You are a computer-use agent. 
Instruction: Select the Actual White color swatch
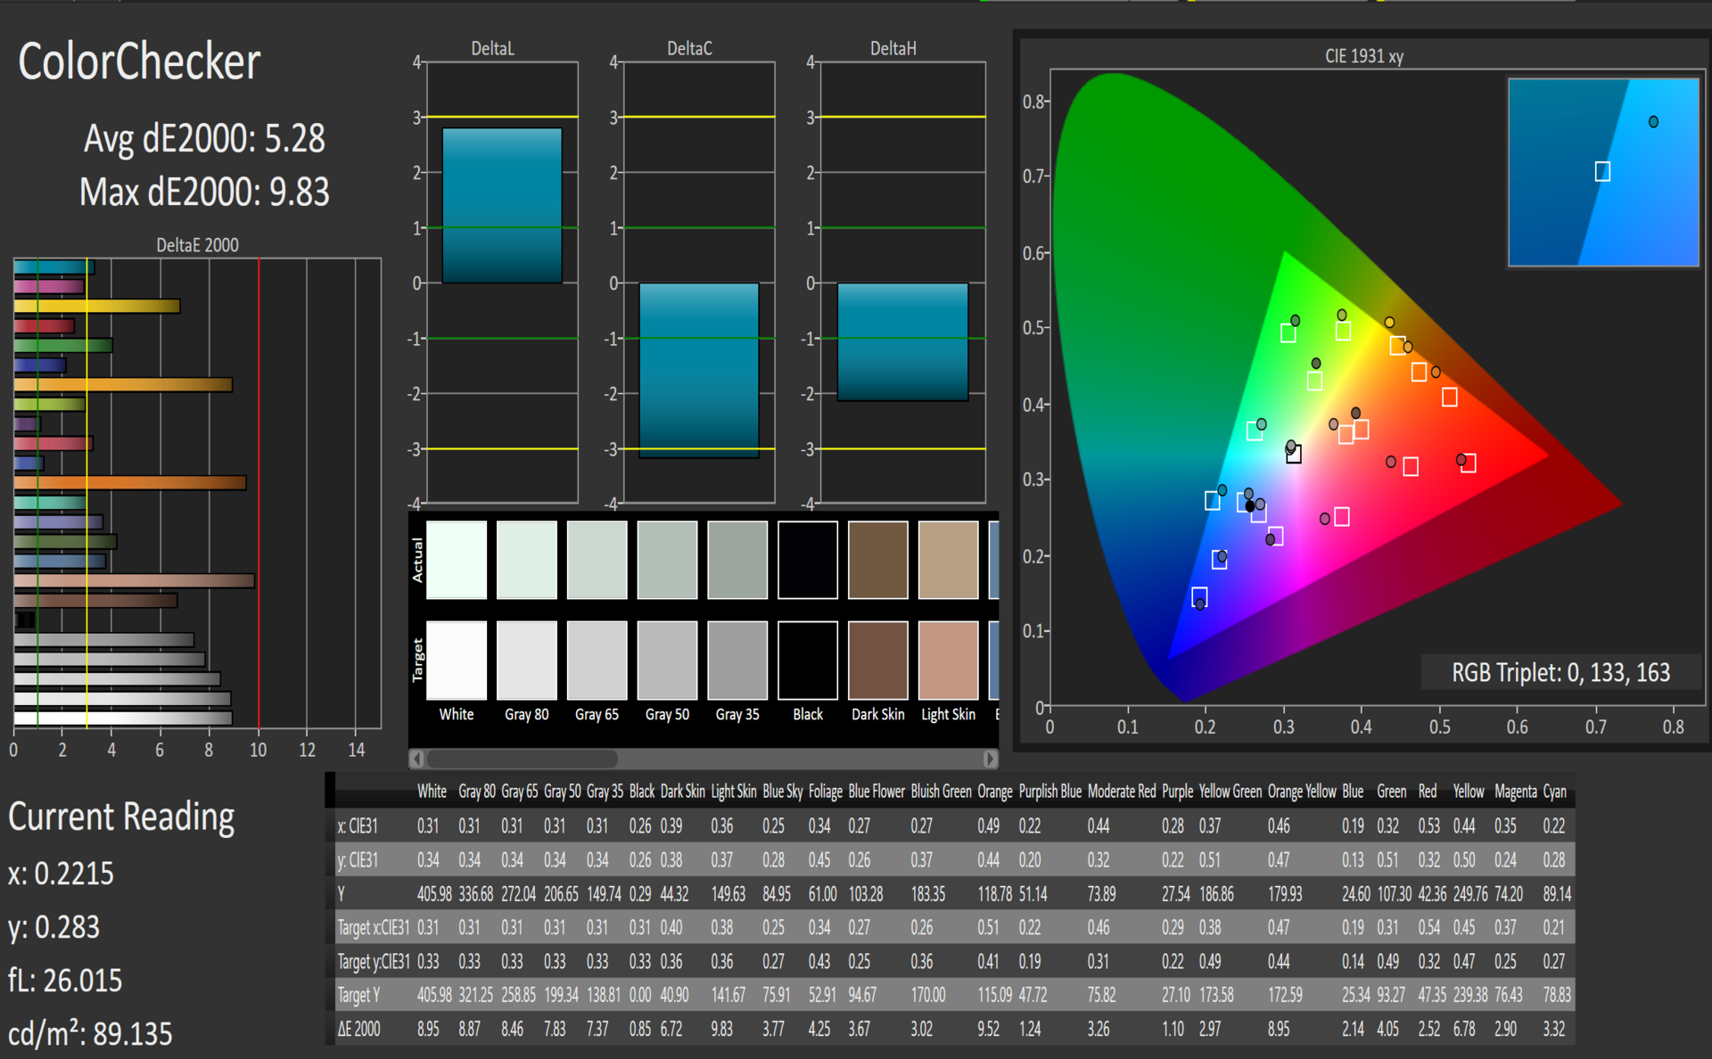pos(457,560)
